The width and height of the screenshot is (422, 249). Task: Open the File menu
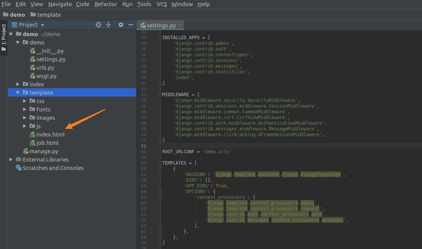click(6, 4)
